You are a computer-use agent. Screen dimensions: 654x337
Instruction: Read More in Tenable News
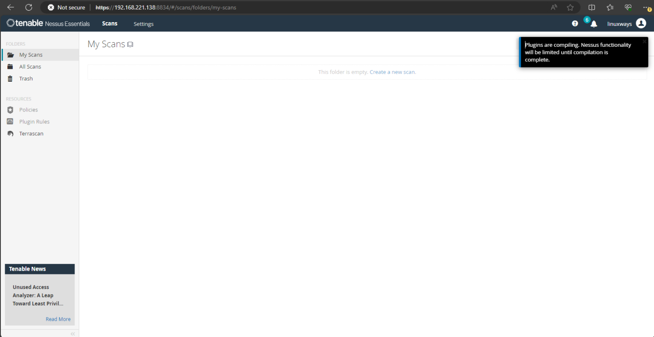point(58,319)
